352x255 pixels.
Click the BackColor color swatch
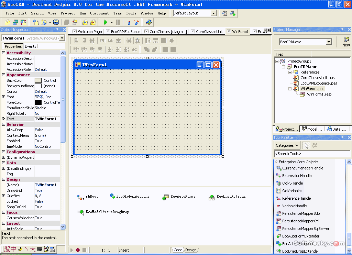tap(38, 80)
